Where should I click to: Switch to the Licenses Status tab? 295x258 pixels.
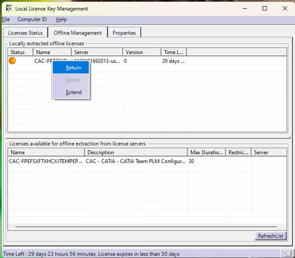pyautogui.click(x=25, y=32)
